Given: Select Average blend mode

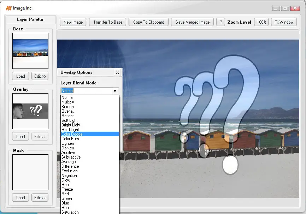Looking at the screenshot, I should pos(90,162).
